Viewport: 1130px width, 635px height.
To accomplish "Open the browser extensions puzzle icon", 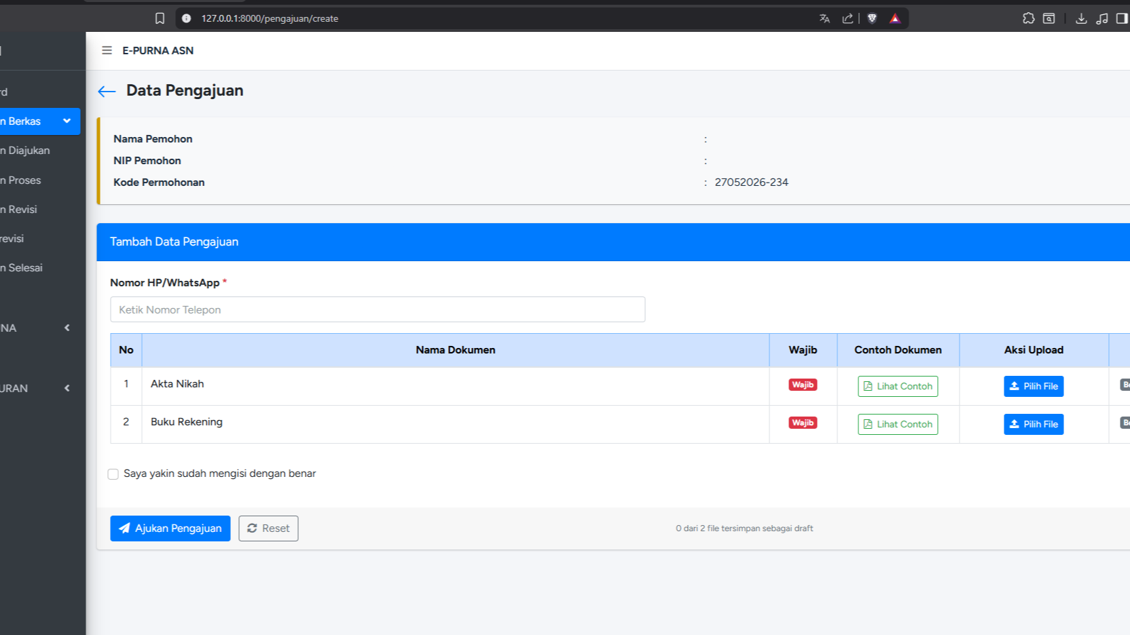I will (x=1029, y=18).
